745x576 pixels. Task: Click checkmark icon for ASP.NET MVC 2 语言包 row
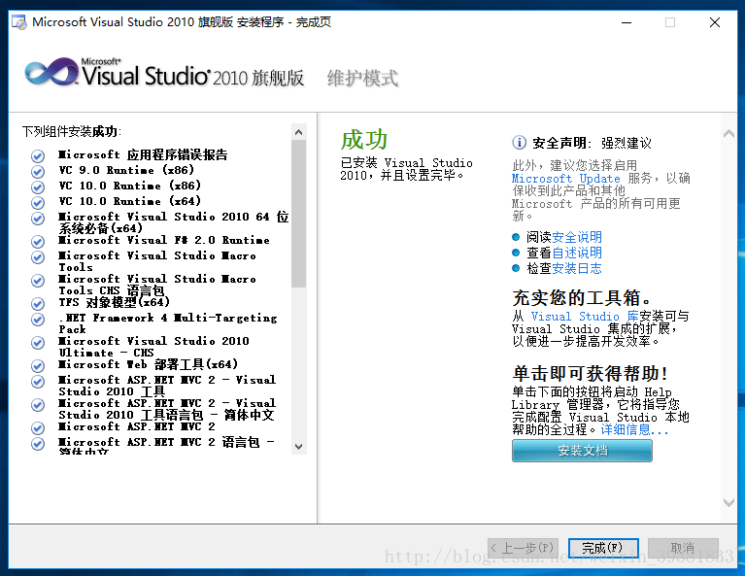coord(38,443)
